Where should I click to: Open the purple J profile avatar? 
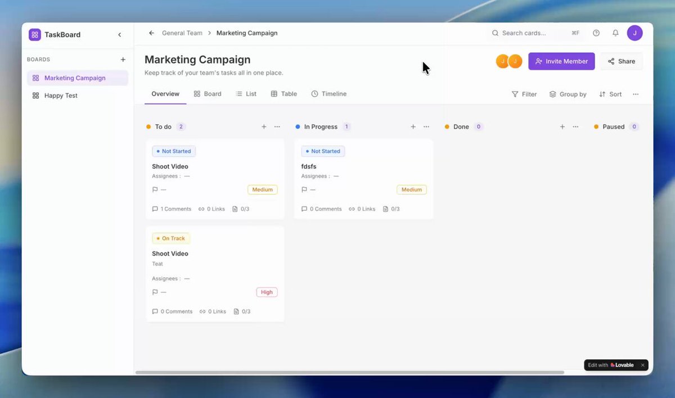tap(635, 33)
